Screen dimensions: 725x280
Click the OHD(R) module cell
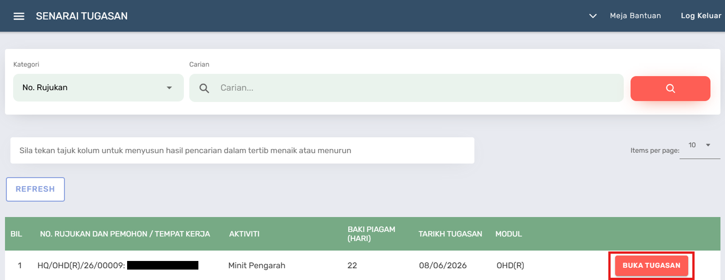pyautogui.click(x=510, y=266)
